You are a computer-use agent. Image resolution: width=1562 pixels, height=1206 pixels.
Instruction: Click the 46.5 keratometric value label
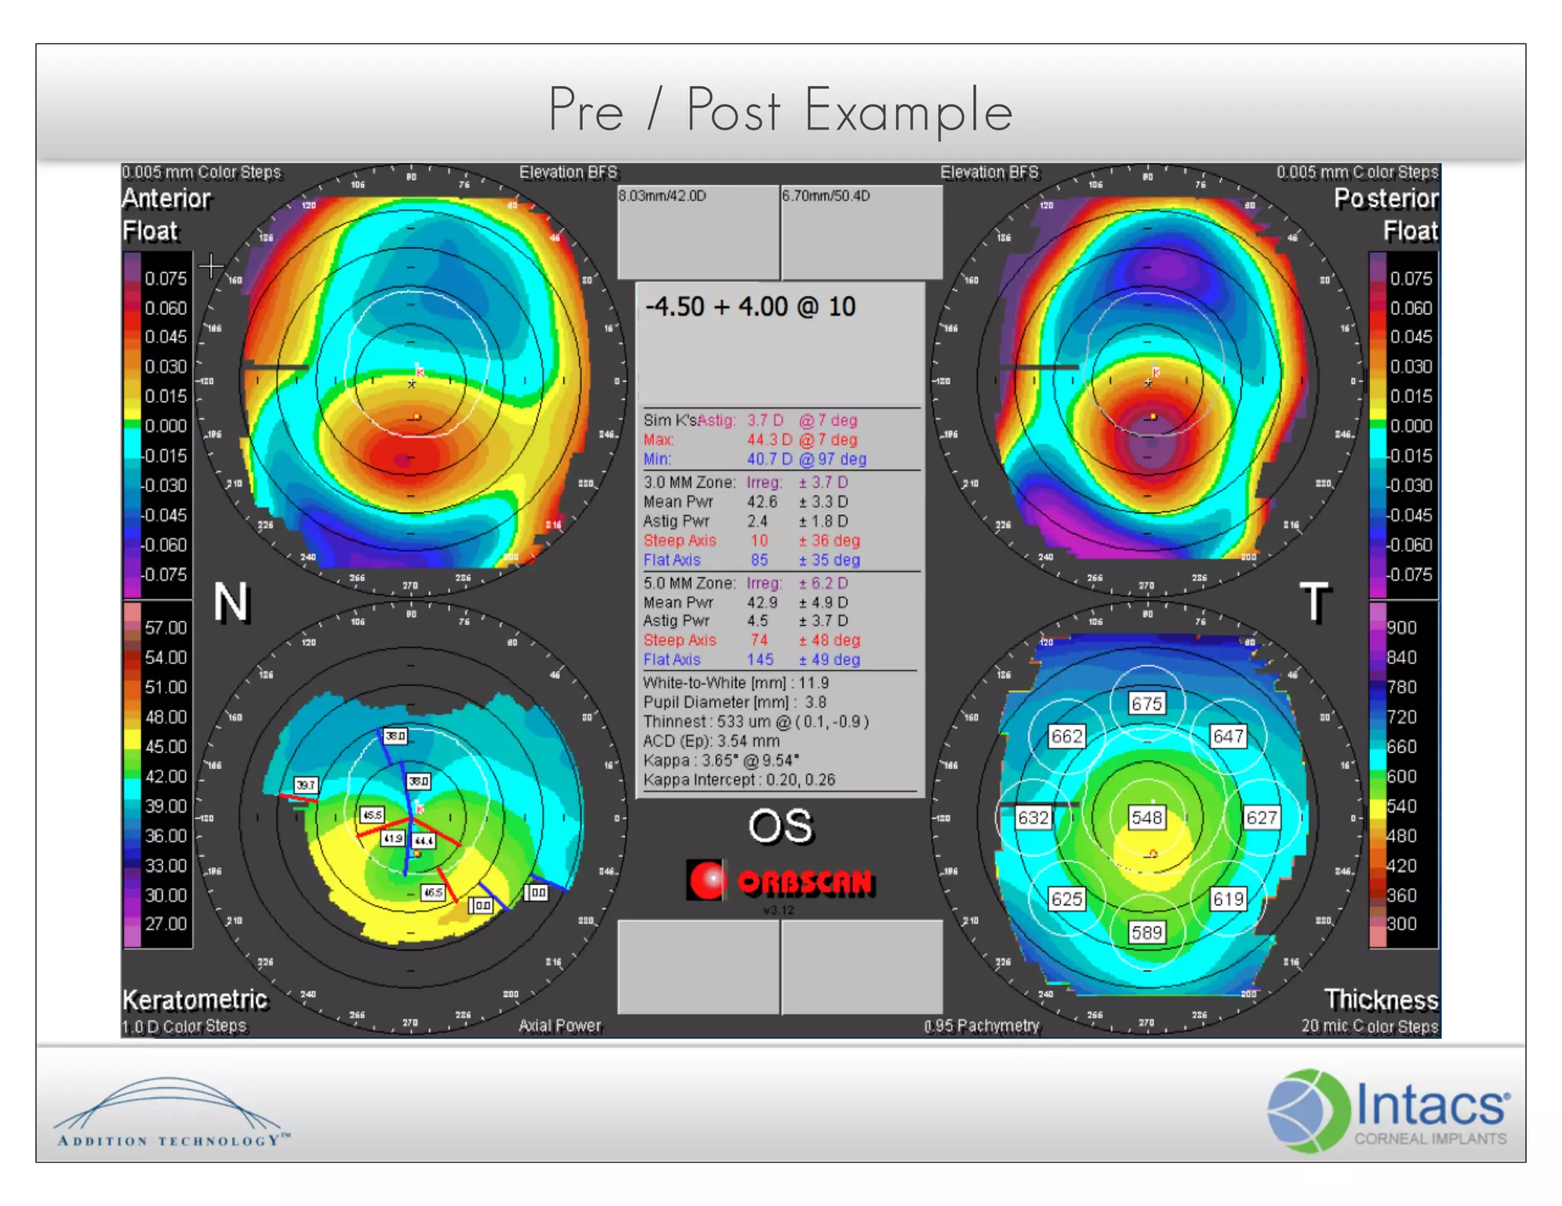[432, 892]
